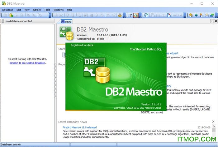Screen dimensions: 218x147
Task: Click the Tile Horizontally toolbar icon
Action: [x=158, y=15]
